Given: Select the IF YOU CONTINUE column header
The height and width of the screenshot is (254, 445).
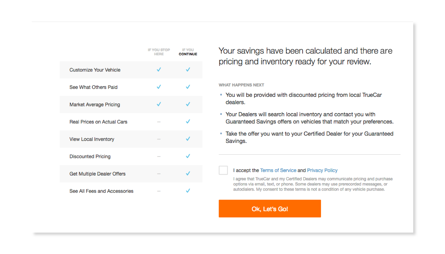Looking at the screenshot, I should click(x=188, y=52).
